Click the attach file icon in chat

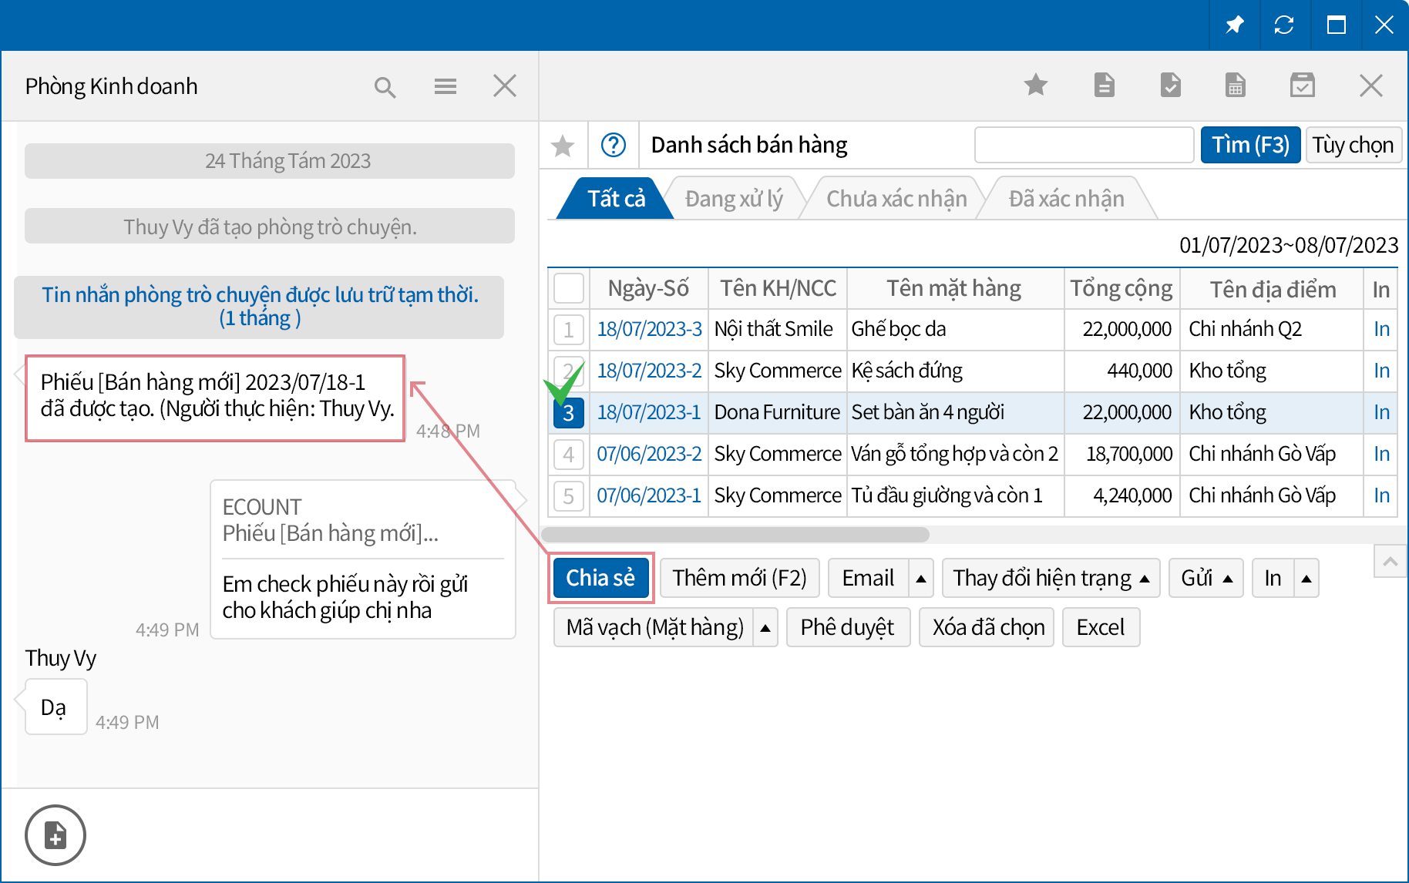(55, 835)
